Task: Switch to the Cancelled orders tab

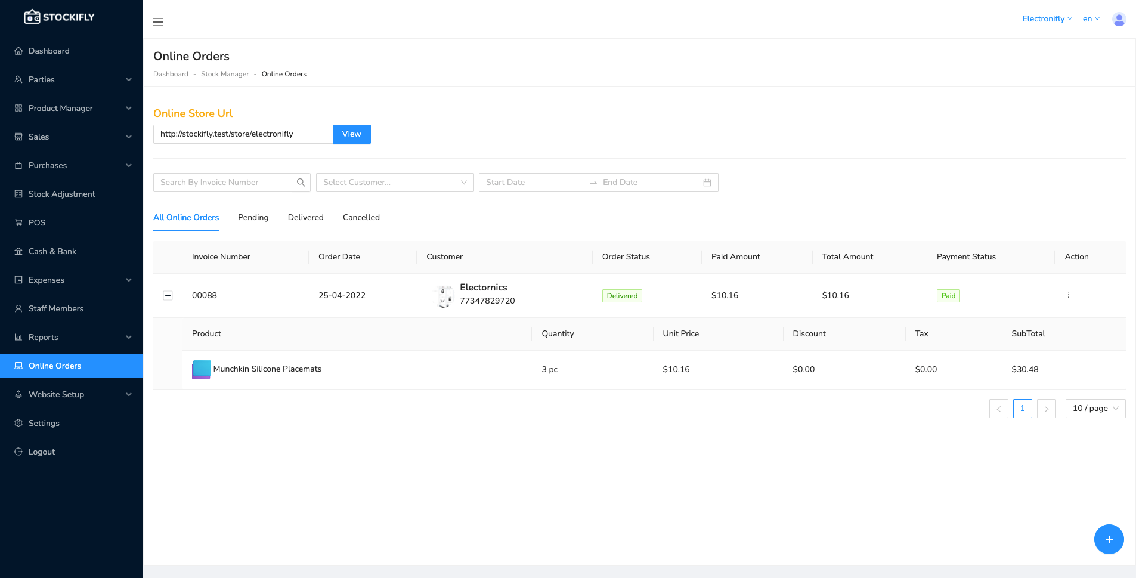Action: [361, 218]
